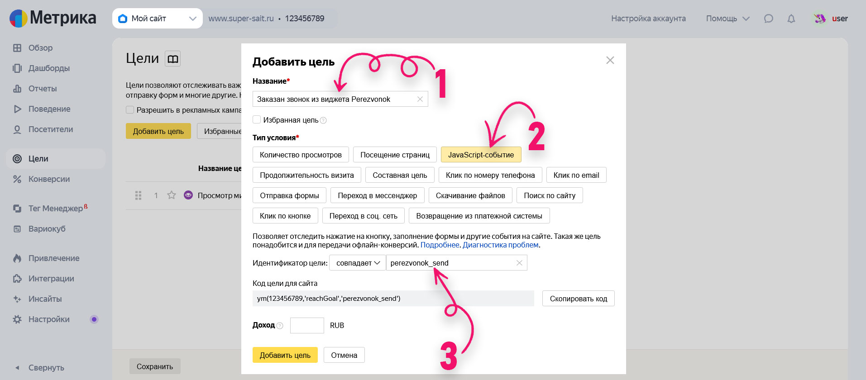
Task: Clear the goal name field with the X
Action: [420, 99]
